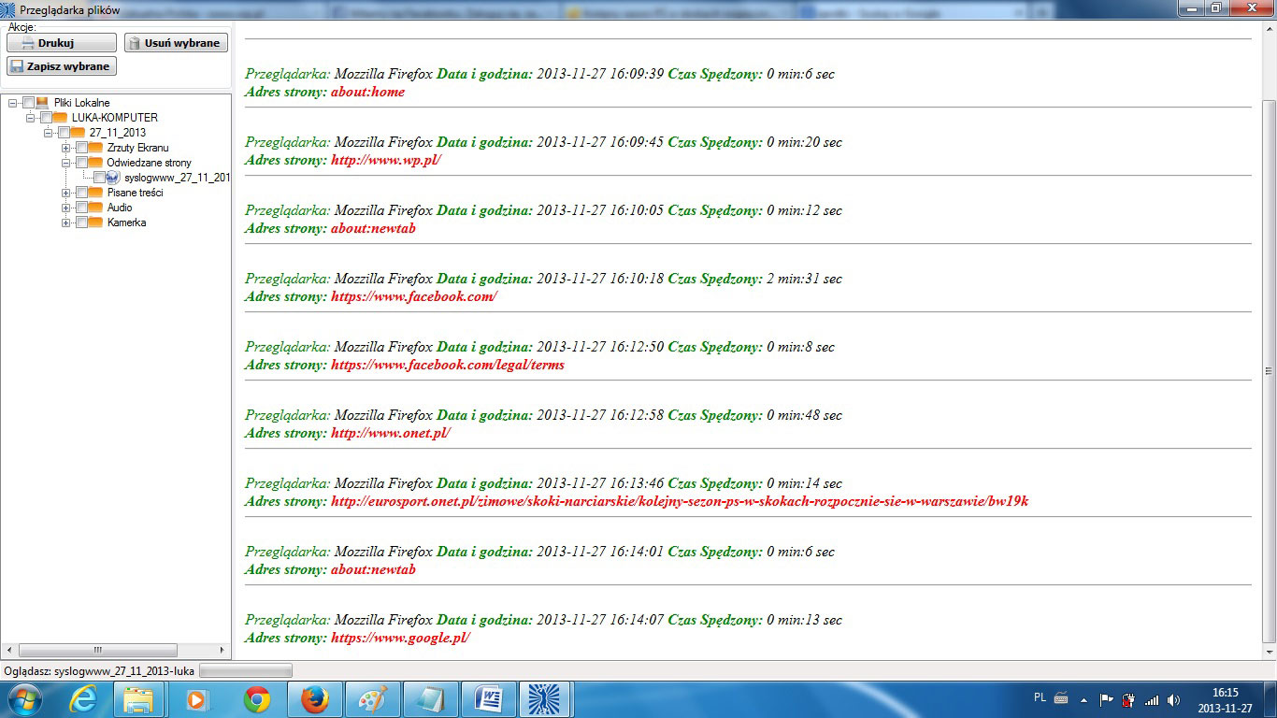This screenshot has height=718, width=1277.
Task: Collapse the Pliki Lokalne root node
Action: coord(12,103)
